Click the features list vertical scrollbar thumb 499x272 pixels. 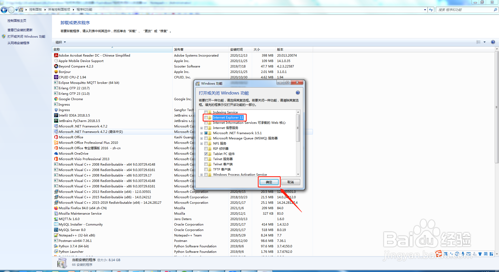point(298,128)
